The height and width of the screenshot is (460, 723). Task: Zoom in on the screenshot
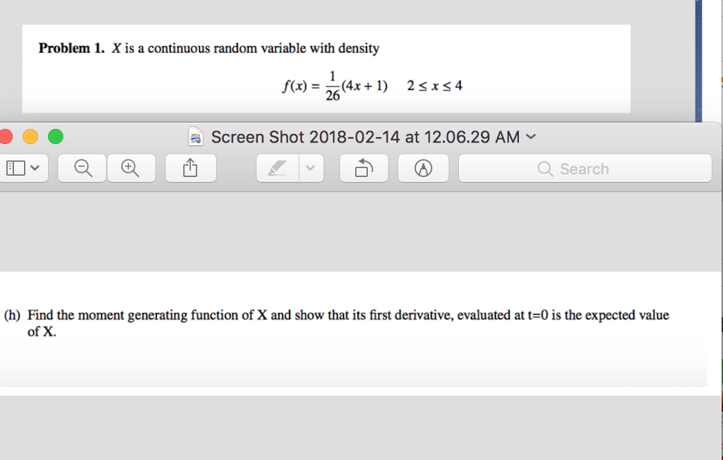coord(131,168)
